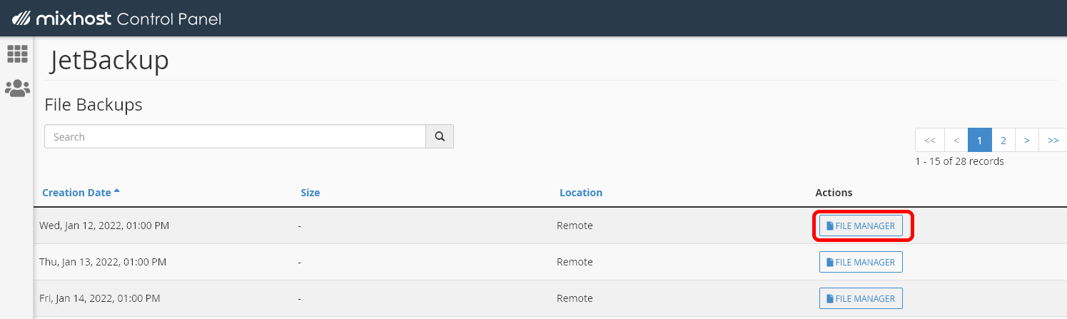Image resolution: width=1067 pixels, height=319 pixels.
Task: Open File Manager for Jan 14 backup
Action: 861,298
